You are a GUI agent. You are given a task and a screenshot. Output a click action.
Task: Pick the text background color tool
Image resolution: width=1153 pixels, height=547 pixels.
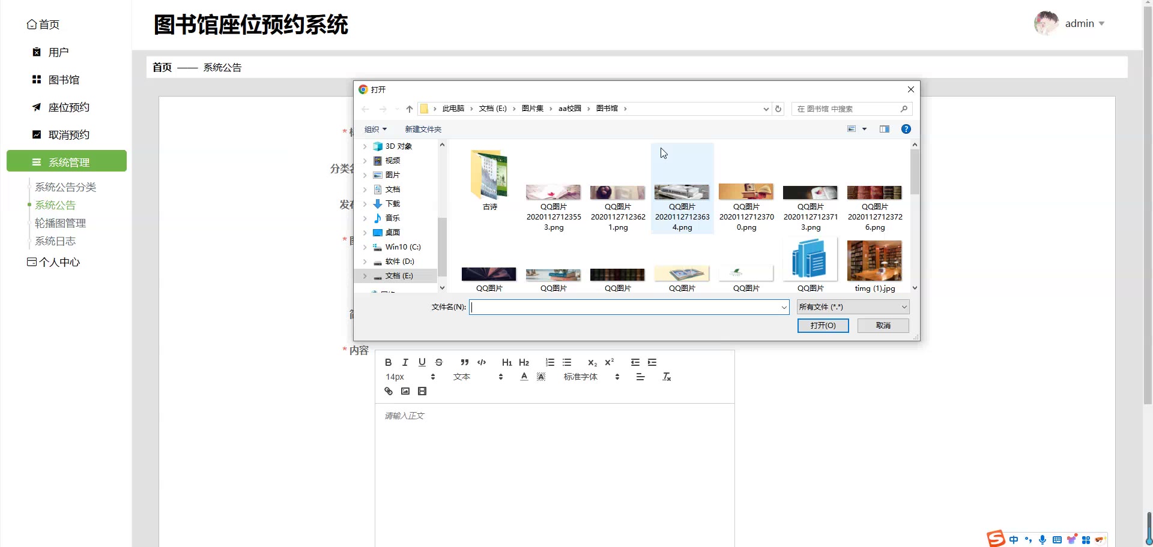(541, 377)
